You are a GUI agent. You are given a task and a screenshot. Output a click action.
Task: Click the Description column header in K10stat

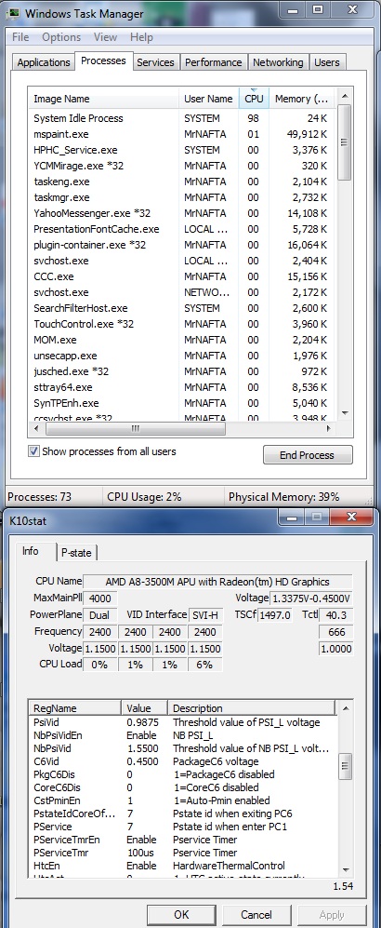click(252, 708)
